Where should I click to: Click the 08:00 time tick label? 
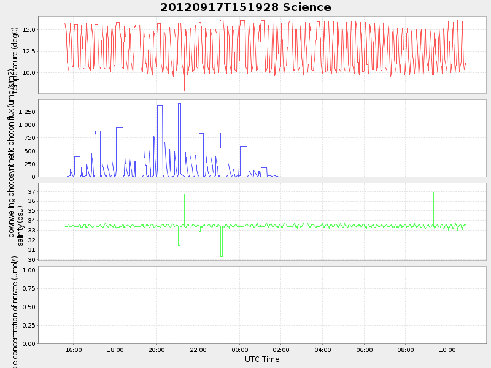pos(406,350)
